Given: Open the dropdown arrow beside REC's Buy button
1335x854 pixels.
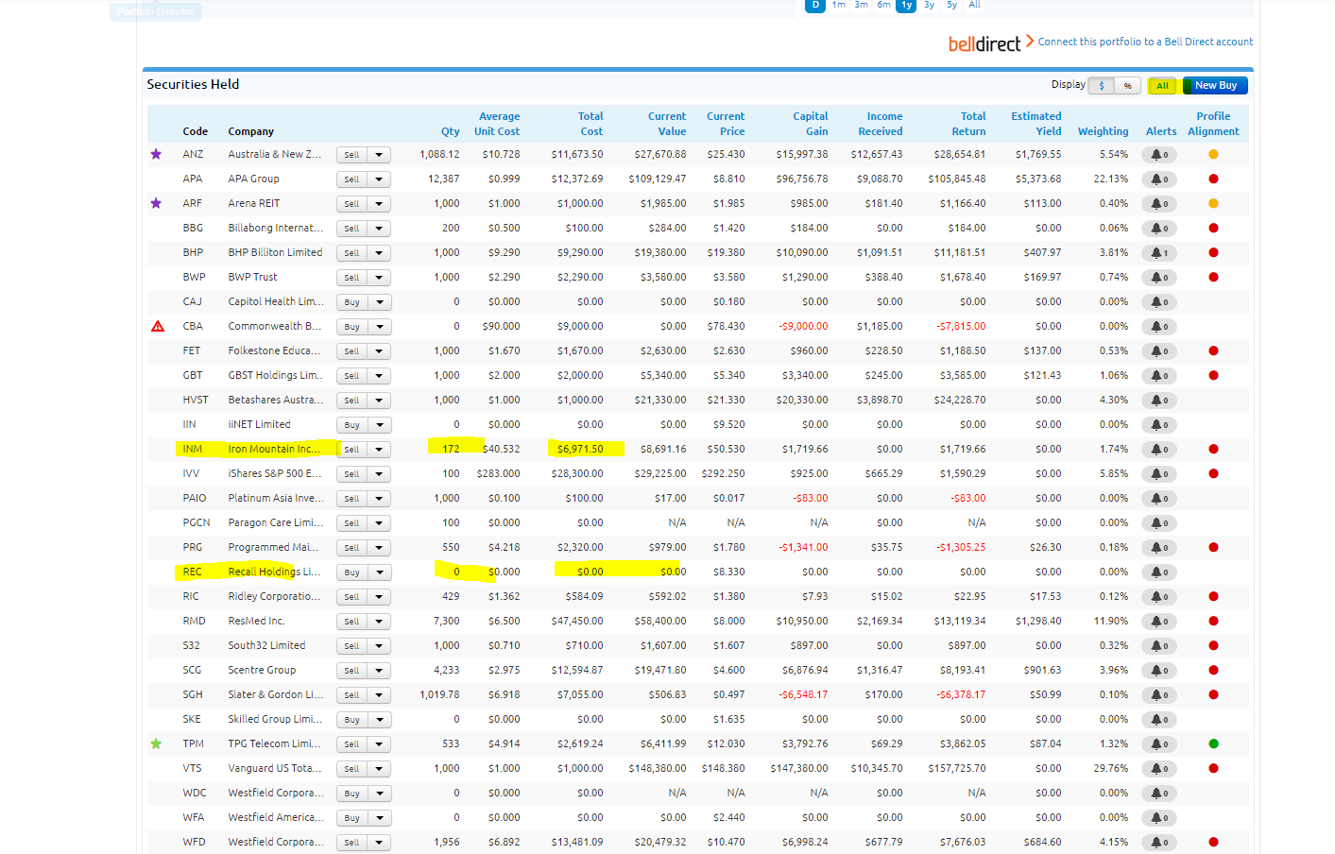Looking at the screenshot, I should click(379, 572).
